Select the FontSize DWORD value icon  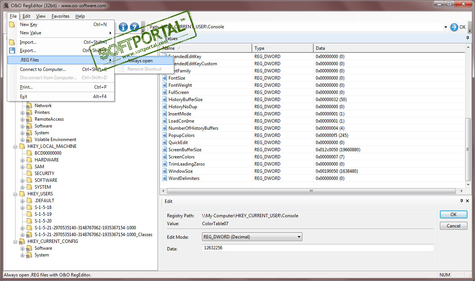[164, 78]
